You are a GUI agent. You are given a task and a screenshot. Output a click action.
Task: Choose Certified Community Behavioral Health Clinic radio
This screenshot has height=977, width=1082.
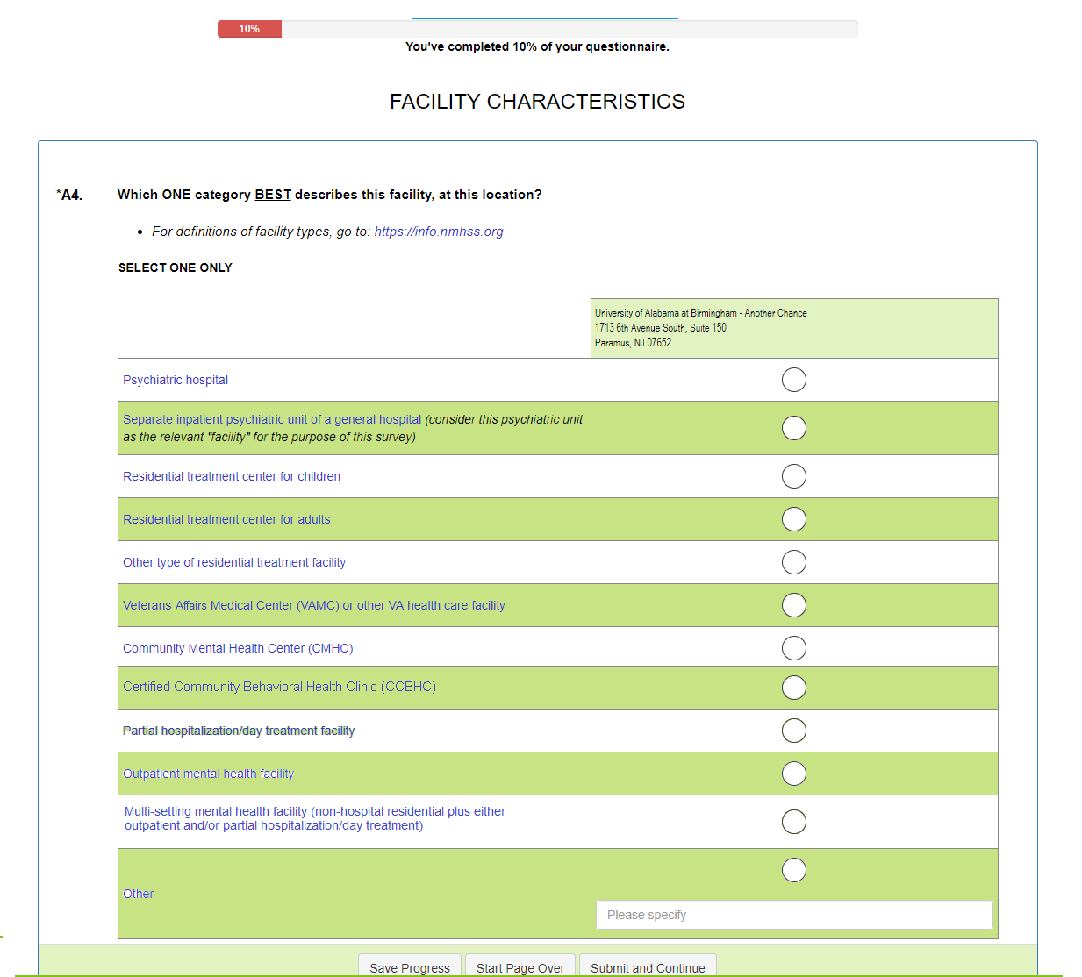[x=793, y=688]
